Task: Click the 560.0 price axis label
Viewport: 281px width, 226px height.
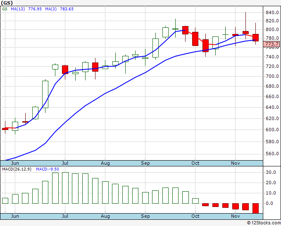Action: click(x=272, y=154)
